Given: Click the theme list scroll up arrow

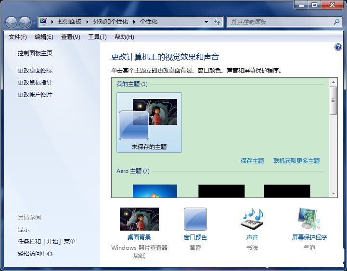Looking at the screenshot, I should point(334,82).
